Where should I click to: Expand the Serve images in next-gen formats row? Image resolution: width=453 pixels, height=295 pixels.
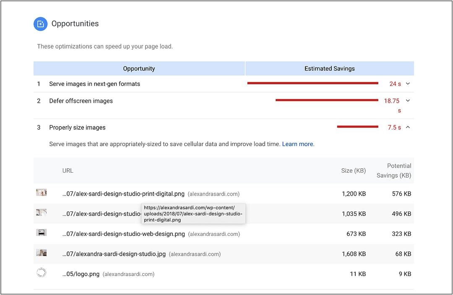click(408, 84)
